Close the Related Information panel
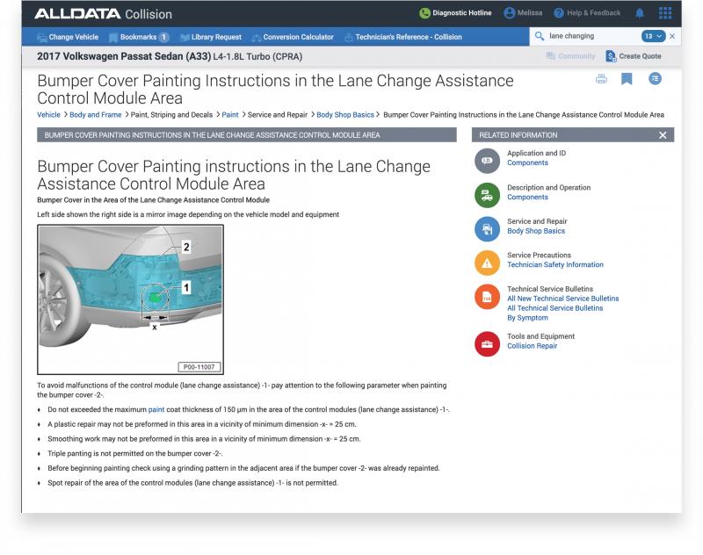703x555 pixels. [663, 135]
